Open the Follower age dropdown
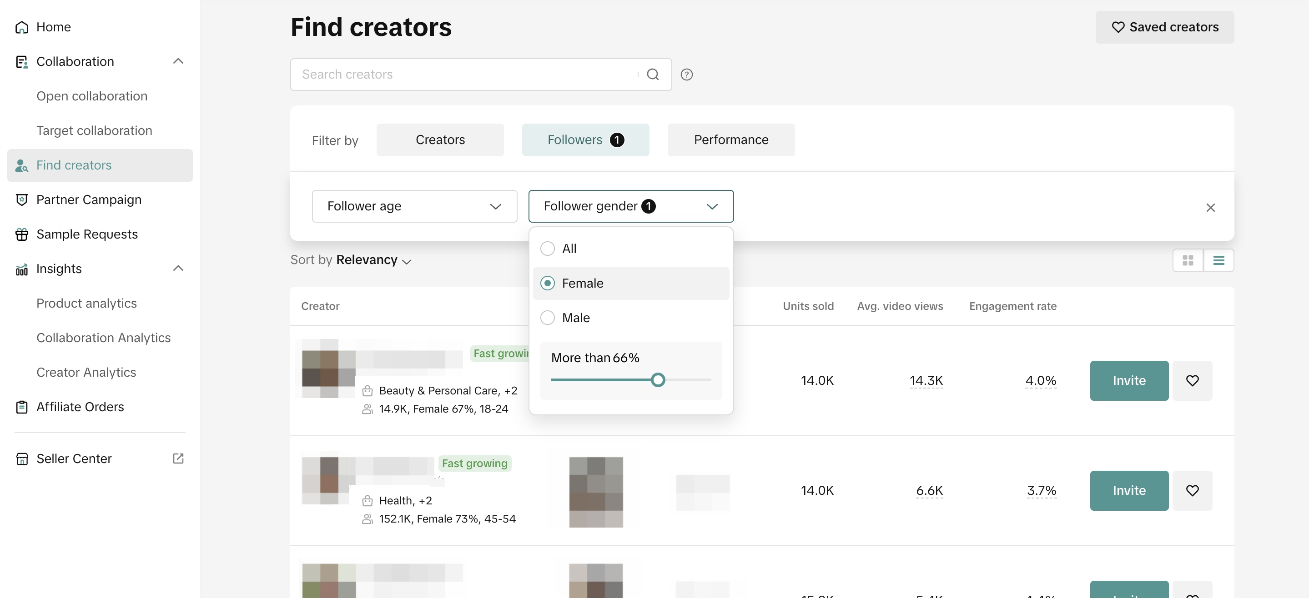The width and height of the screenshot is (1309, 598). 414,206
